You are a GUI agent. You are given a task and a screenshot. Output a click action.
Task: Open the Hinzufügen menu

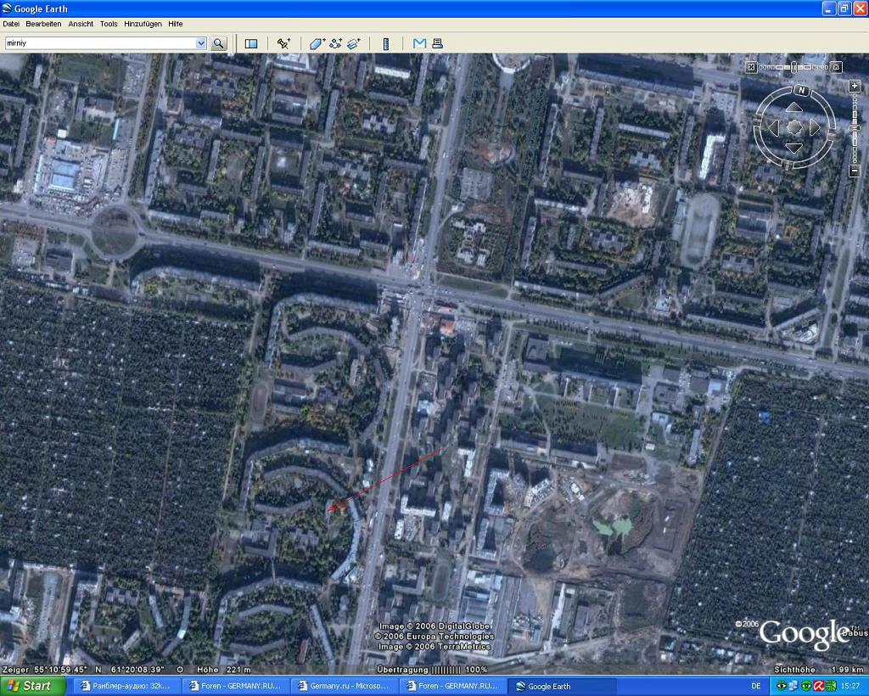143,24
